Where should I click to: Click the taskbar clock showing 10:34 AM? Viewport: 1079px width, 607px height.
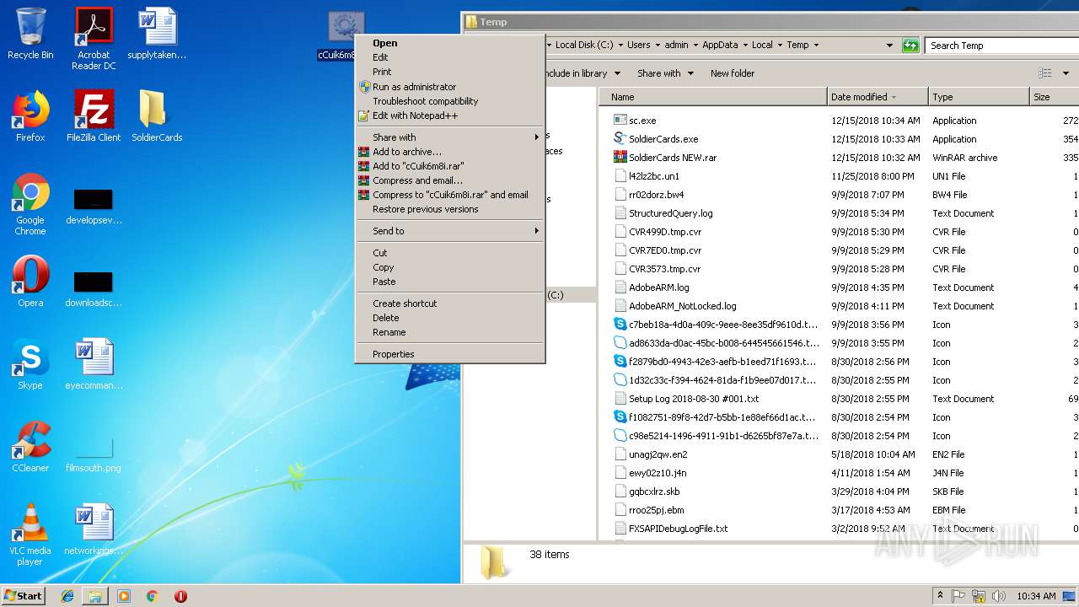1036,596
